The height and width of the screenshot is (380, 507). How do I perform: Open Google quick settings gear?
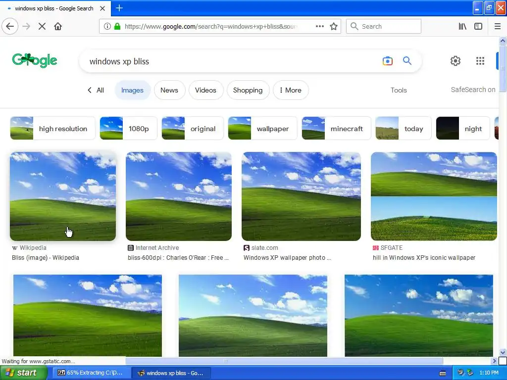pos(456,61)
